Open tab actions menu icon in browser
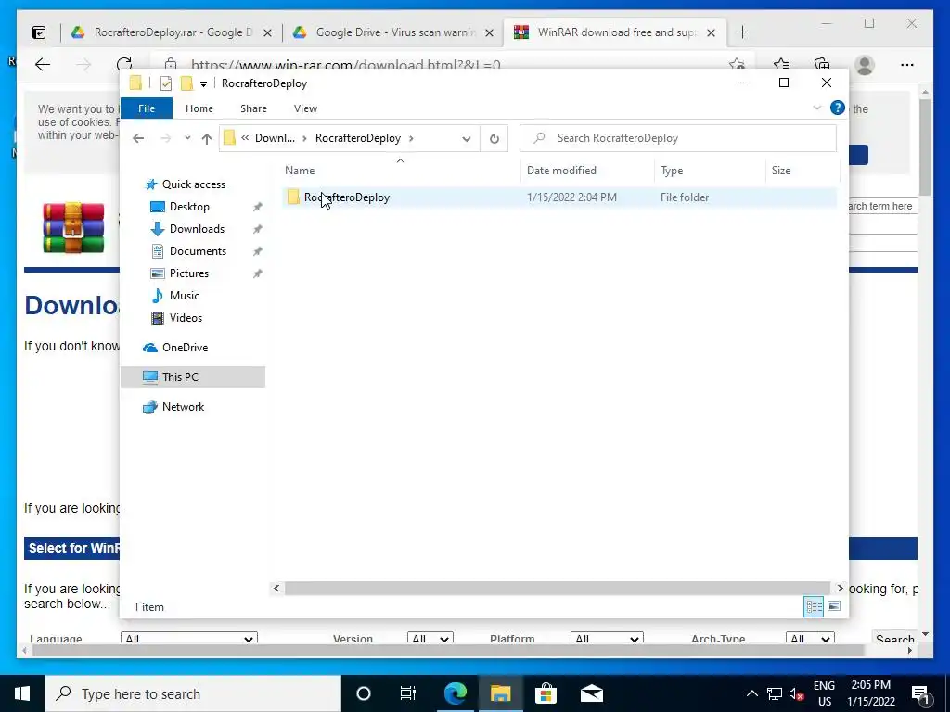 pyautogui.click(x=39, y=32)
